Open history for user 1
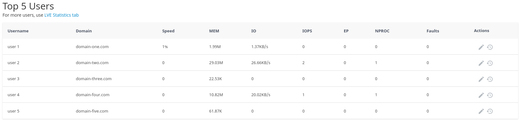 click(x=490, y=47)
